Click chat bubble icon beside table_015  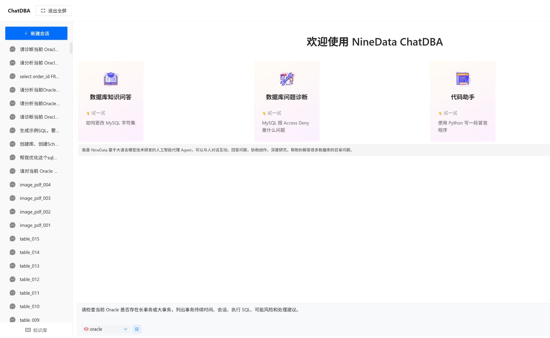point(13,239)
